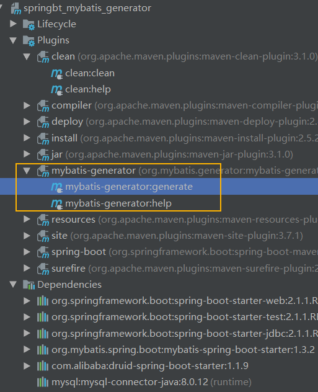
Task: Click the compiler plugin icon
Action: pos(43,105)
